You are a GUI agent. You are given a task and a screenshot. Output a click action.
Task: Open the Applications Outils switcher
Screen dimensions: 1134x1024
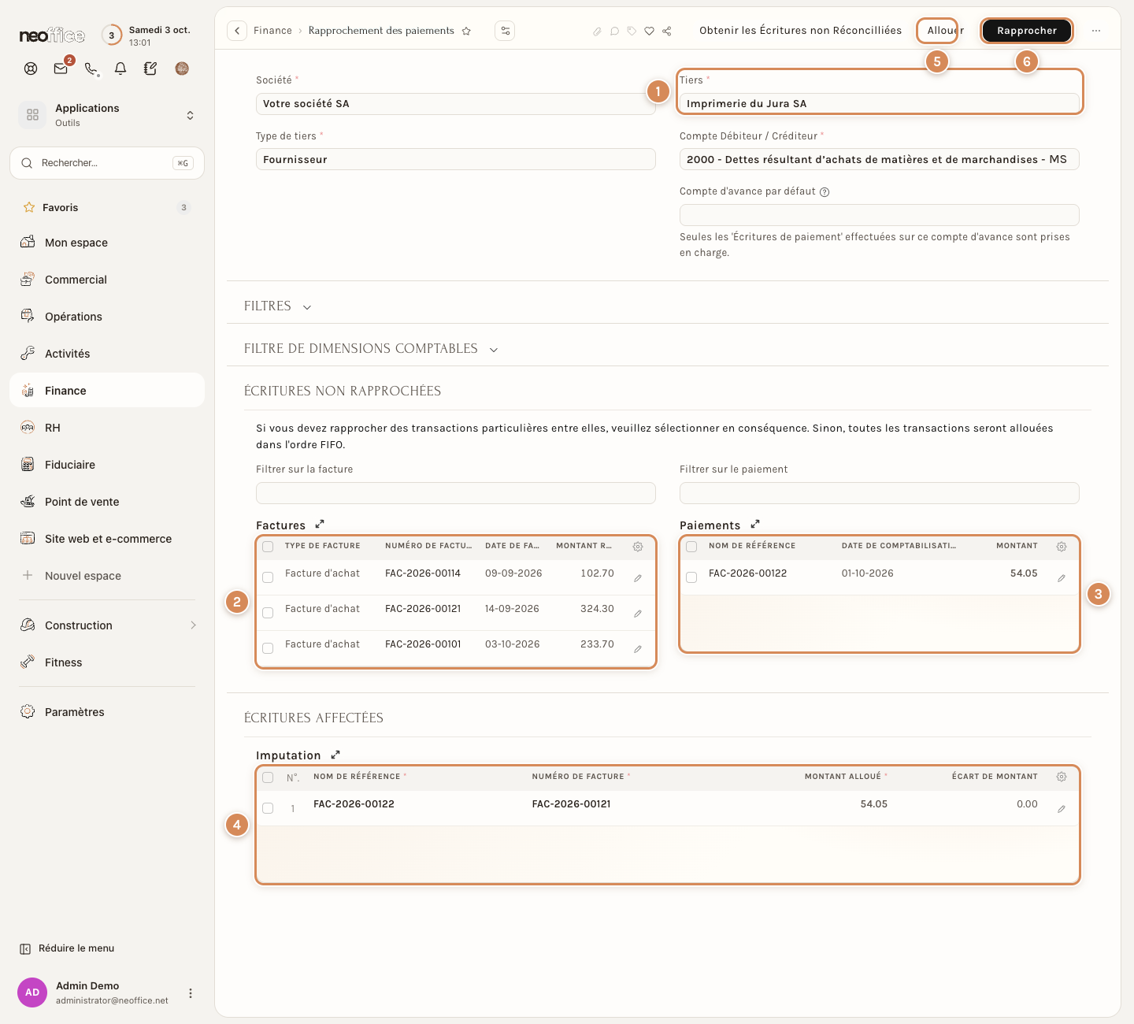(107, 115)
